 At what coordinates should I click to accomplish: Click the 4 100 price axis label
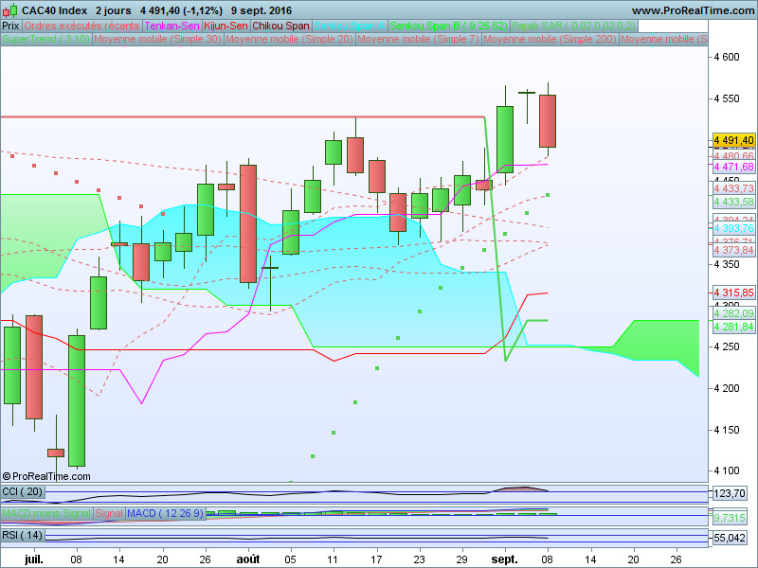727,470
